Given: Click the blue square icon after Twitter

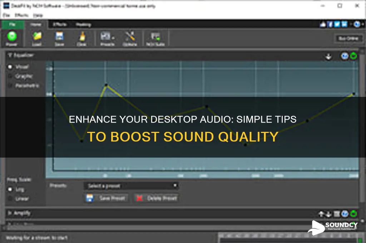Looking at the screenshot, I should 345,24.
